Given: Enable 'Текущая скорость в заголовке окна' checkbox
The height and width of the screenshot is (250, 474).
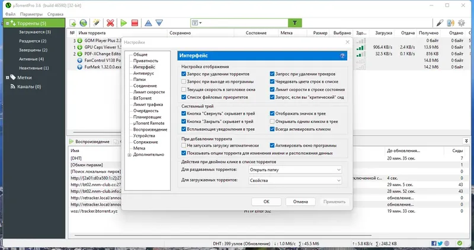Looking at the screenshot, I should [x=184, y=90].
